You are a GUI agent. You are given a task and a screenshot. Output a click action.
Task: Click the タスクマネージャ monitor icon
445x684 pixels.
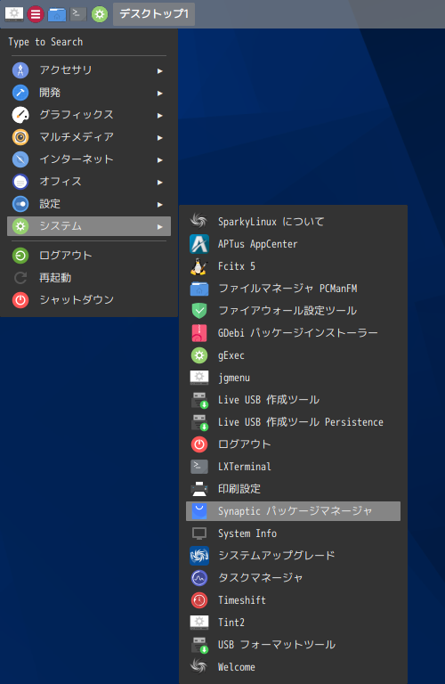(199, 578)
